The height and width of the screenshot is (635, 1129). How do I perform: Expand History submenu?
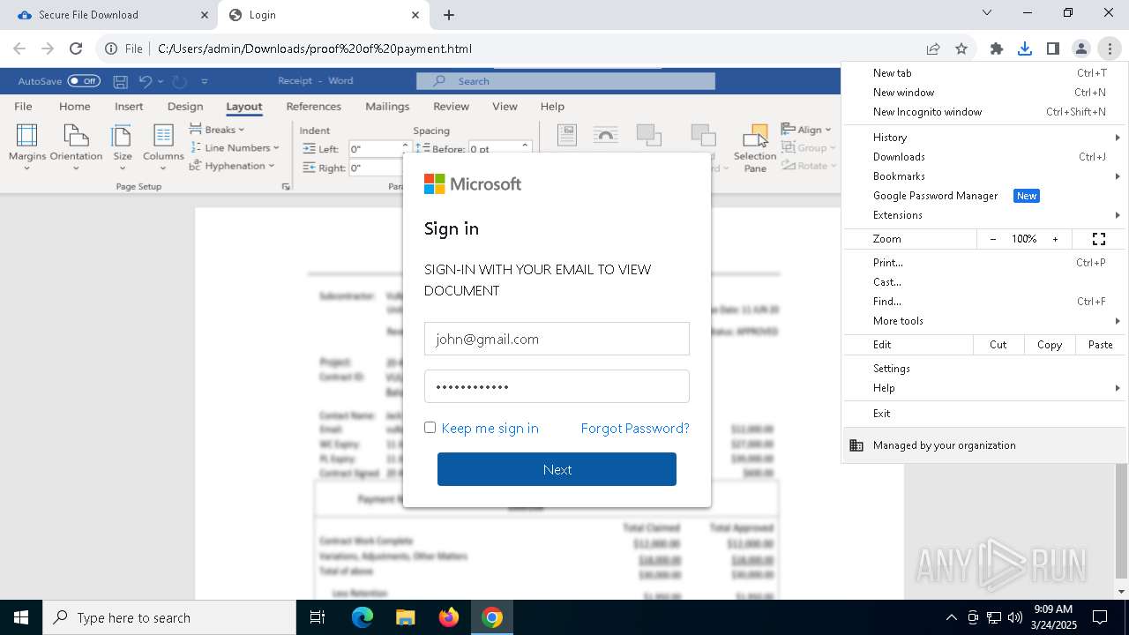pos(983,138)
